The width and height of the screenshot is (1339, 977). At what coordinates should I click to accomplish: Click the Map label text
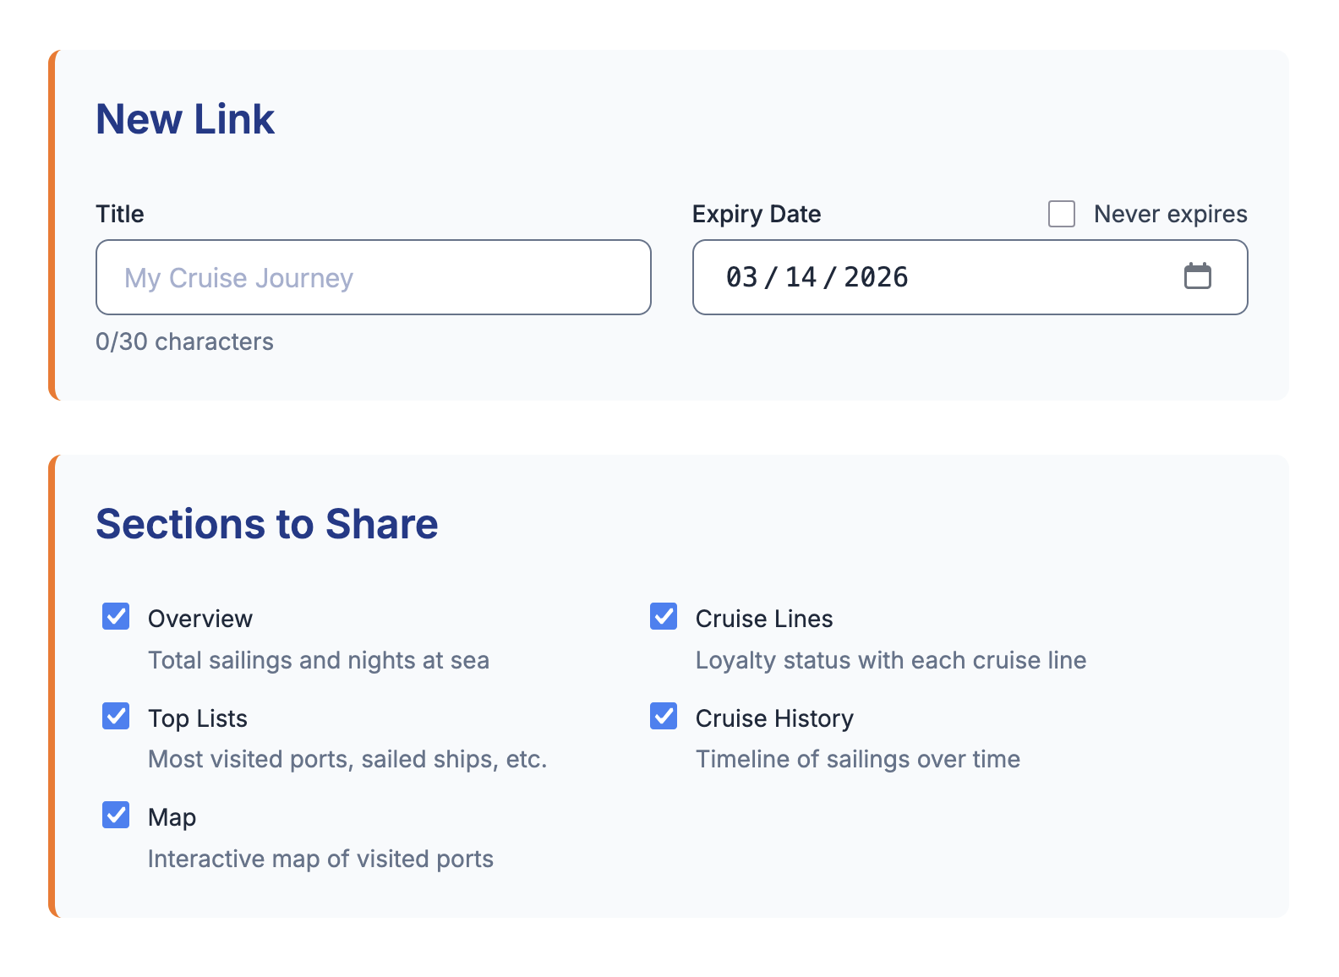[172, 818]
